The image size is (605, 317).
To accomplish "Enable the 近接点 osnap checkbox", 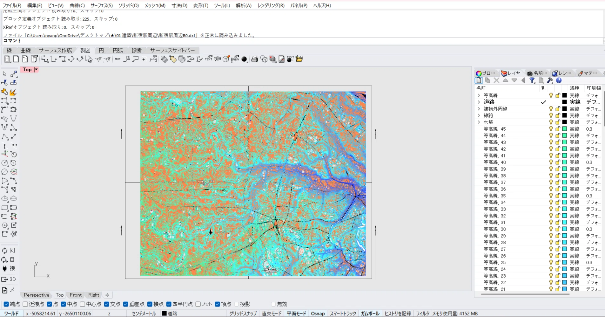I will 25,304.
